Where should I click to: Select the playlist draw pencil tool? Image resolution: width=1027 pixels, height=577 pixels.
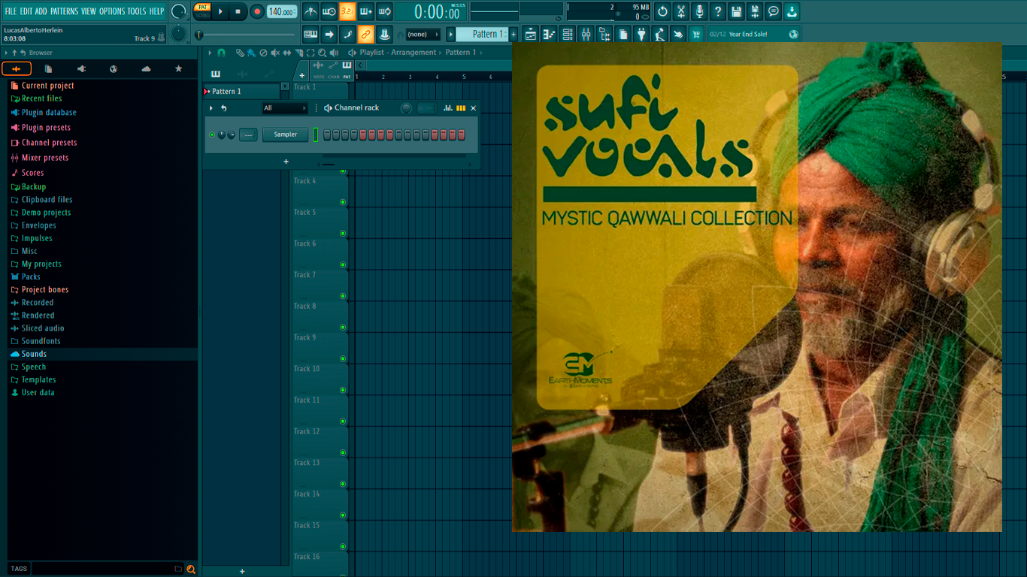239,53
